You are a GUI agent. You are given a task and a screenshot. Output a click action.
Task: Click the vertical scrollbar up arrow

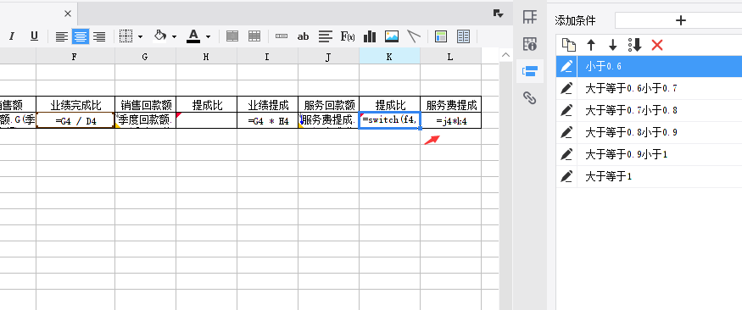point(506,55)
